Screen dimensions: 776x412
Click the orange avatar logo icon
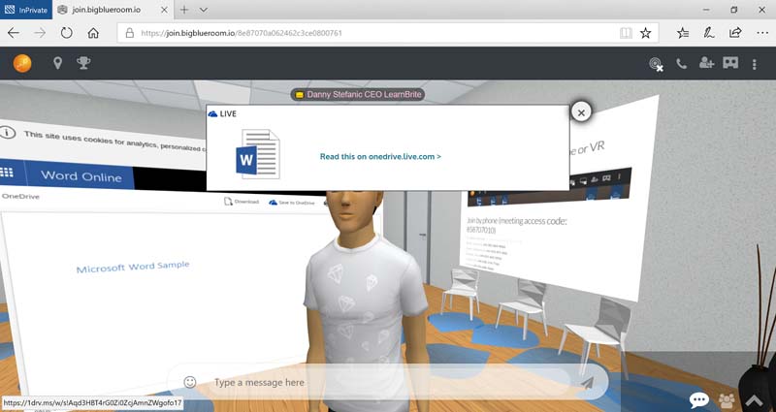22,63
